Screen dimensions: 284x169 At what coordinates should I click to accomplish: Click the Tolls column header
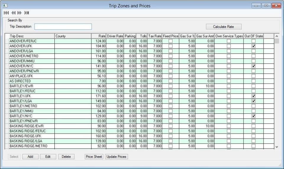tap(142, 36)
